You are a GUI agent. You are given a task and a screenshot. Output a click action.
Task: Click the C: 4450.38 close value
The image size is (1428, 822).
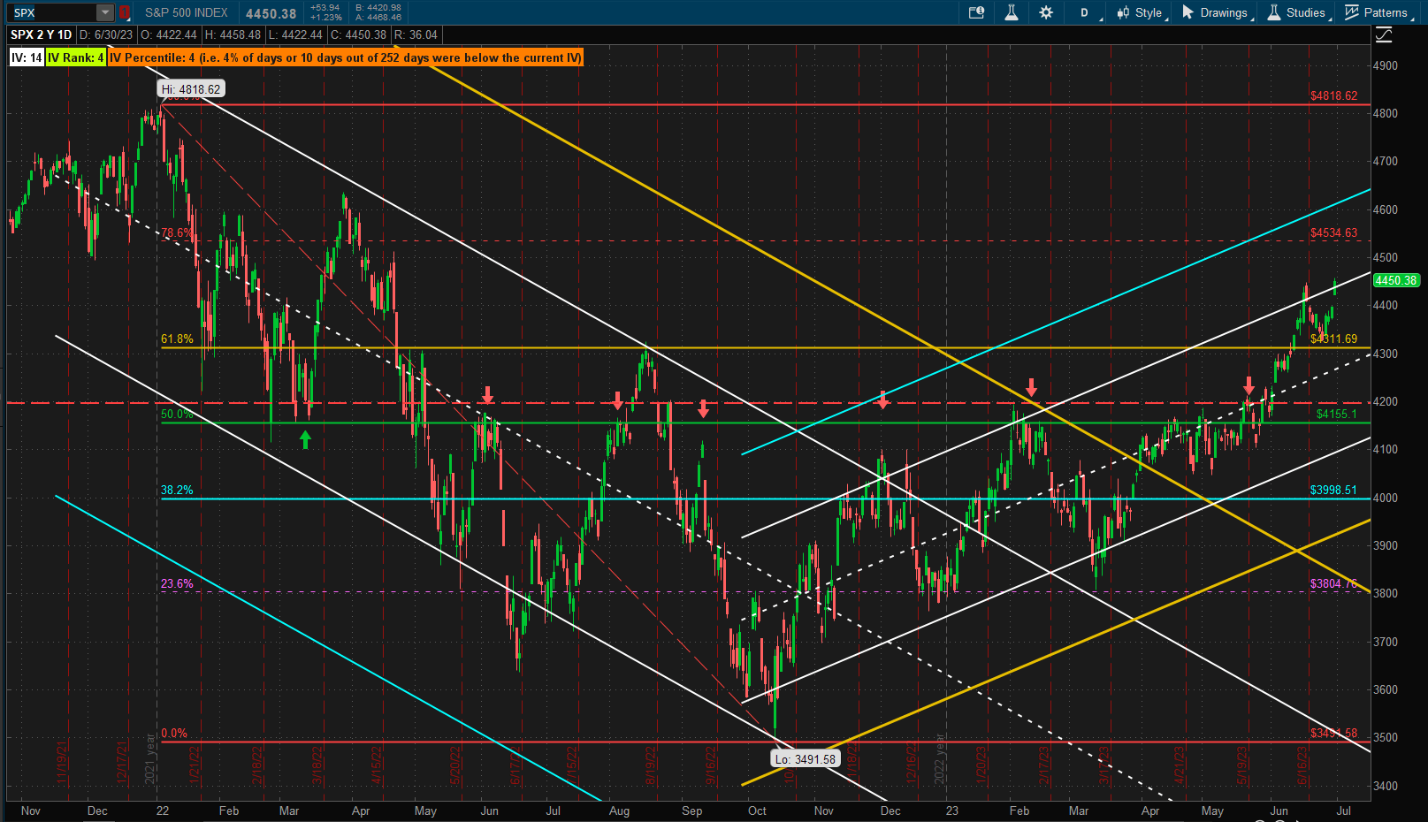(358, 34)
